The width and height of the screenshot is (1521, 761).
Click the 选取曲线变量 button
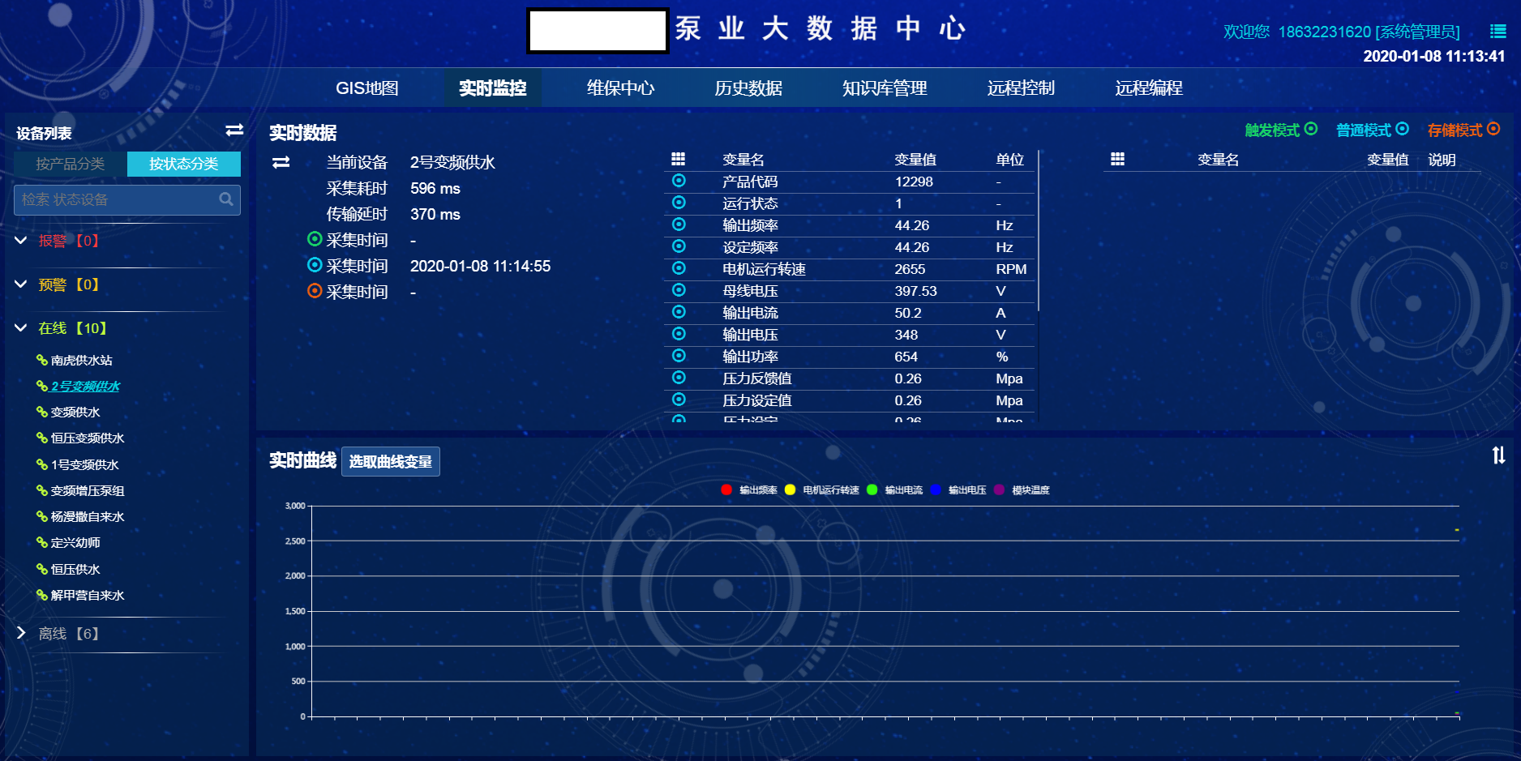coord(390,461)
